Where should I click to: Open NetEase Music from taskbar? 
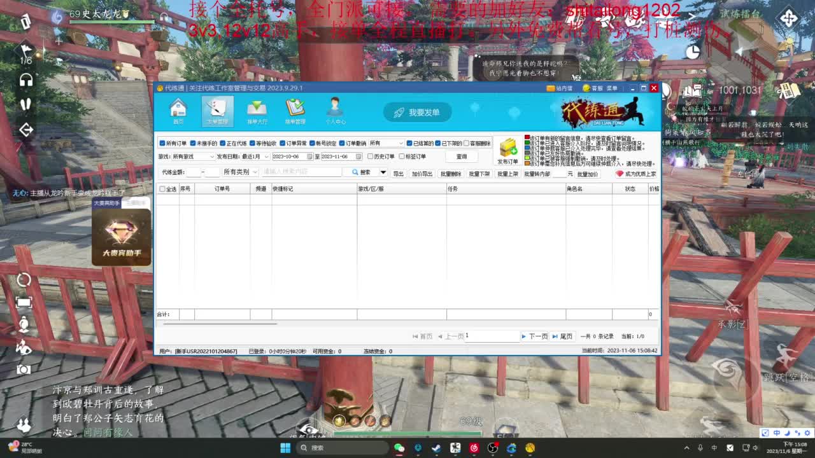[474, 448]
